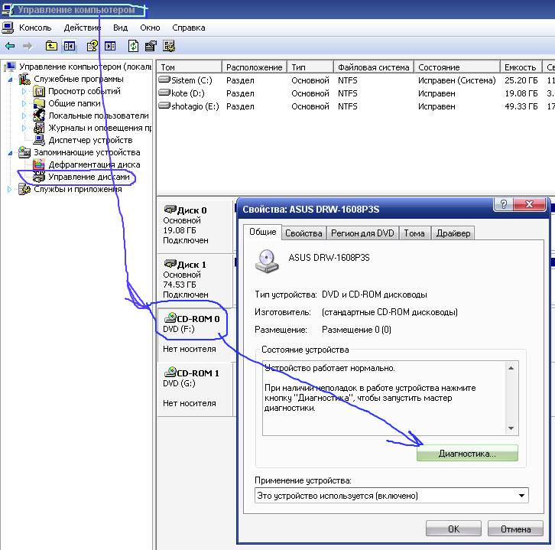Click the Forward arrow toolbar icon

point(28,46)
